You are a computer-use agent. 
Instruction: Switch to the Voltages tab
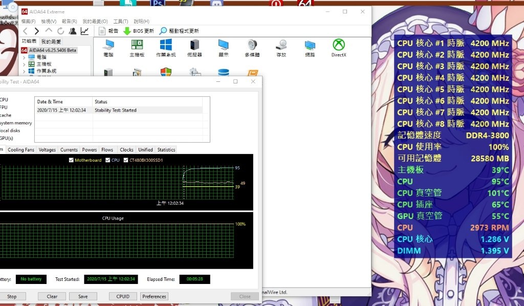[47, 149]
